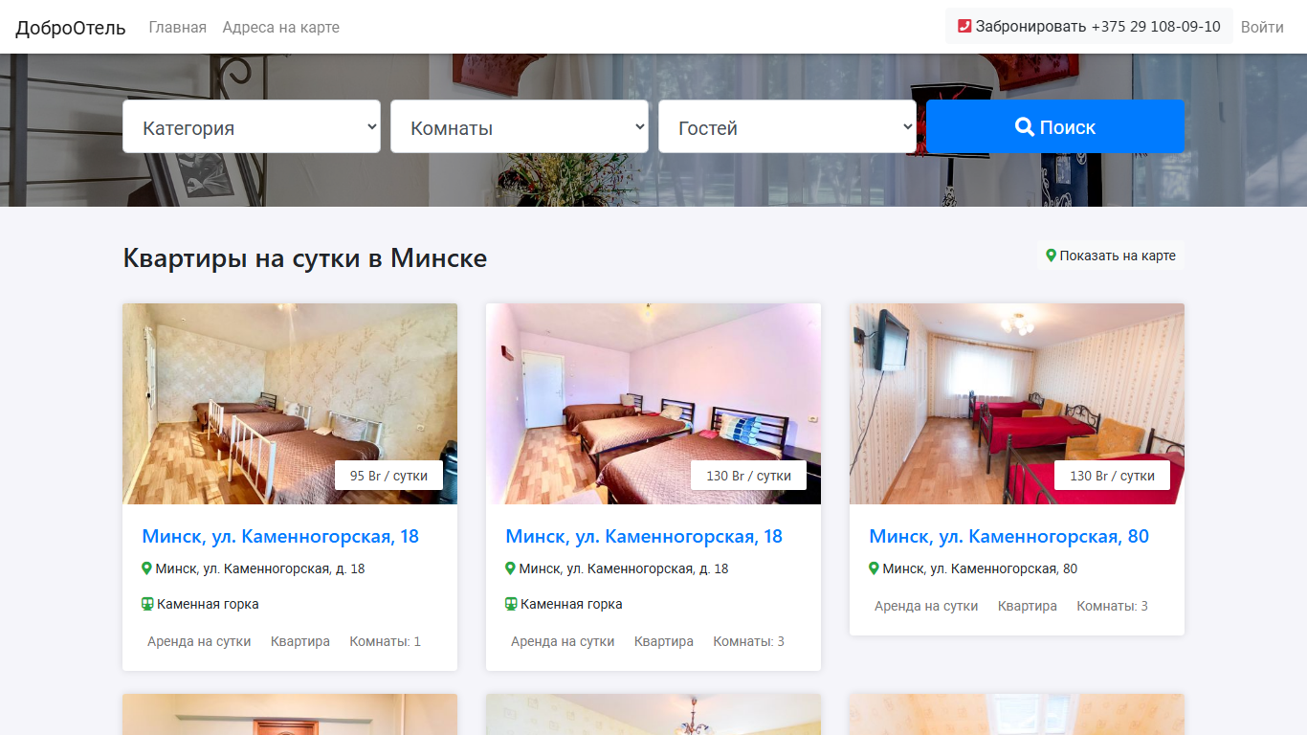The height and width of the screenshot is (735, 1307).
Task: Click red phone icon beside Забронировать
Action: click(964, 27)
